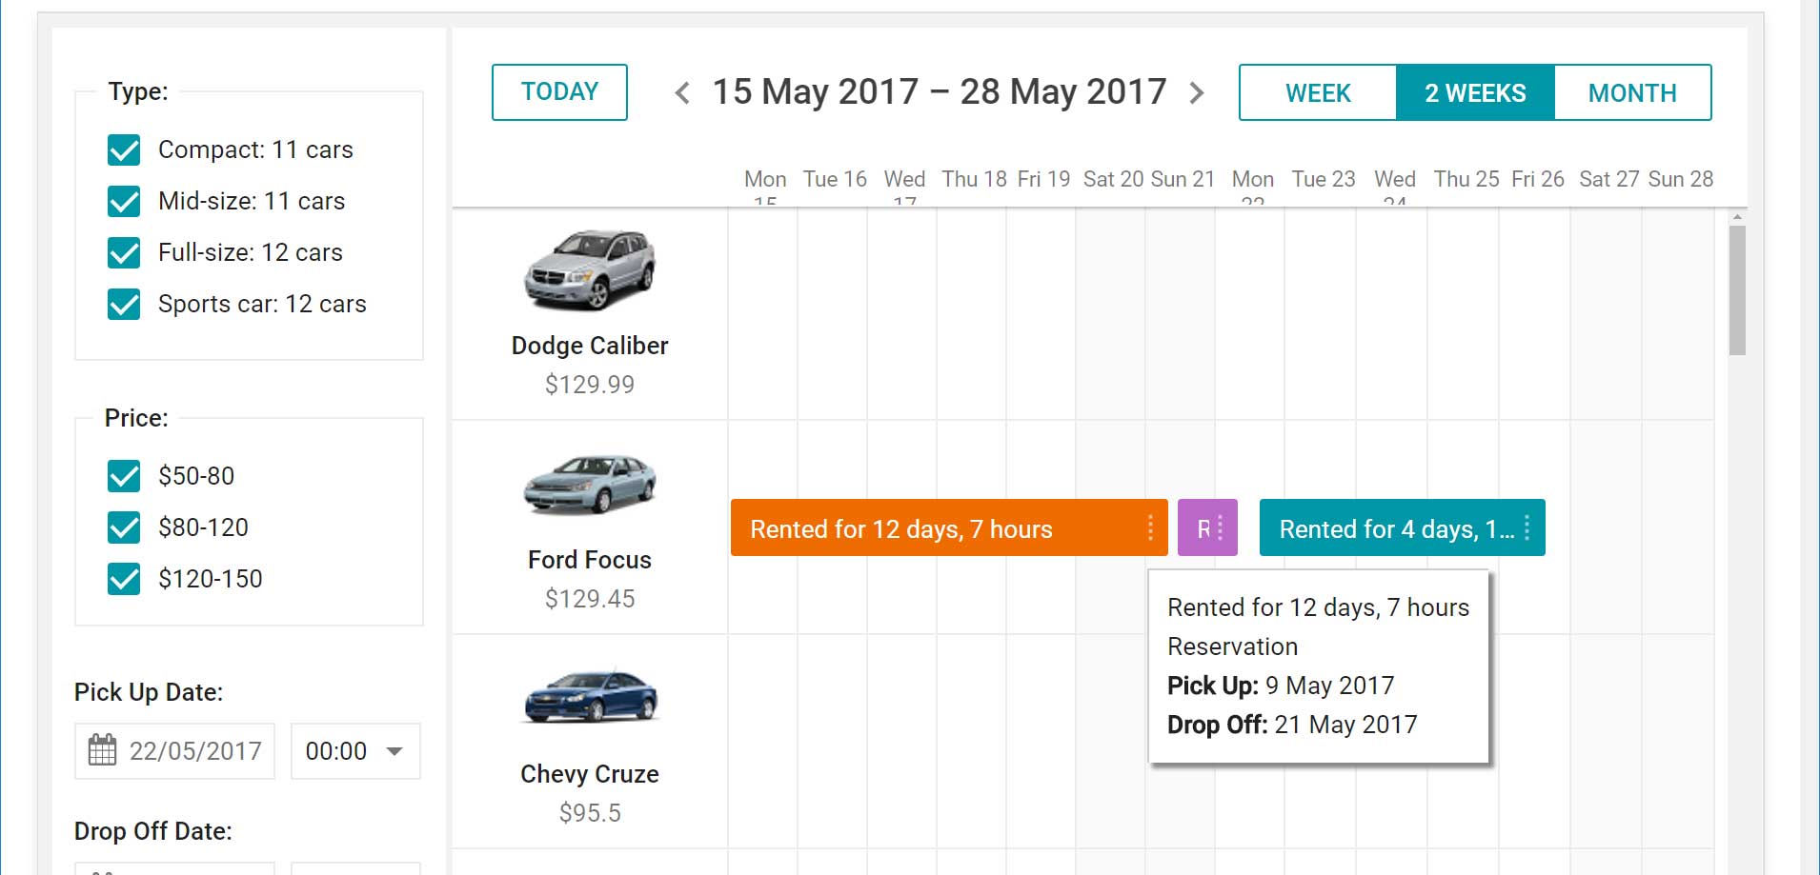Image resolution: width=1820 pixels, height=875 pixels.
Task: Select the 2 WEEKS view button
Action: point(1474,92)
